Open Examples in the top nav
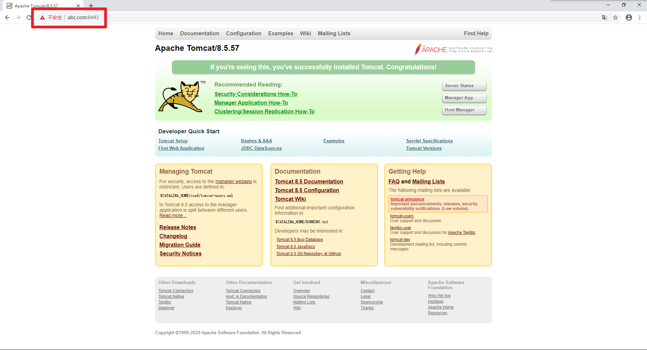The height and width of the screenshot is (350, 647). click(x=281, y=33)
